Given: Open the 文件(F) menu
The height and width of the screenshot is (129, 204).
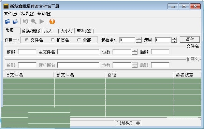Looking at the screenshot, I should click(x=11, y=14).
